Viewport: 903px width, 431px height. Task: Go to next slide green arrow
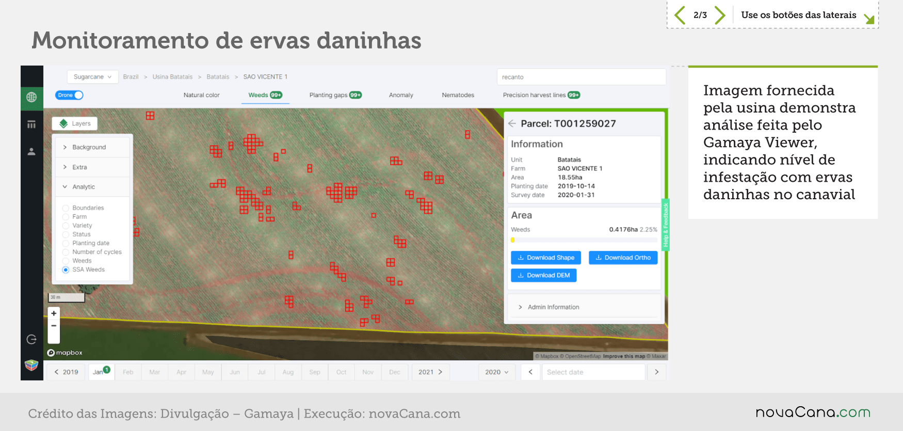pyautogui.click(x=720, y=15)
